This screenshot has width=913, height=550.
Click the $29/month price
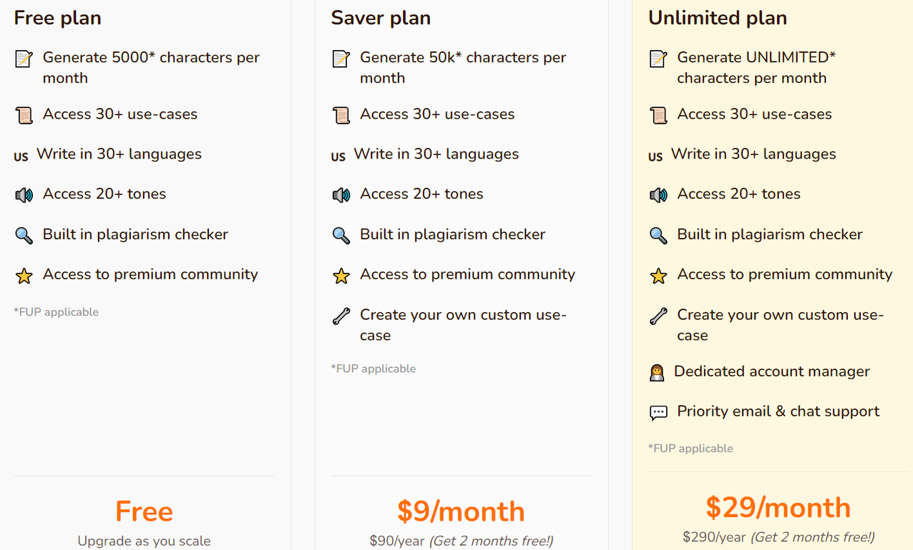click(x=778, y=508)
